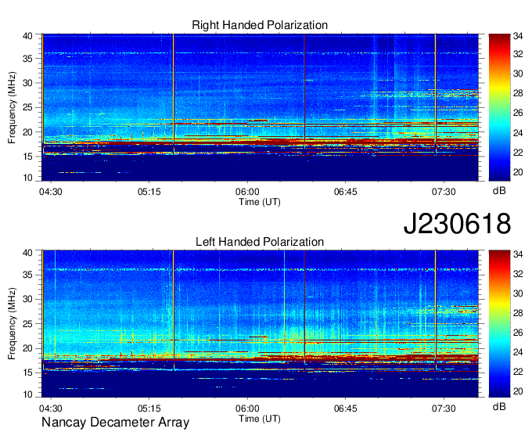Viewport: 532px width, 432px height.
Task: Click the 25 frequency tick of the Left Handed plot
Action: click(x=27, y=323)
